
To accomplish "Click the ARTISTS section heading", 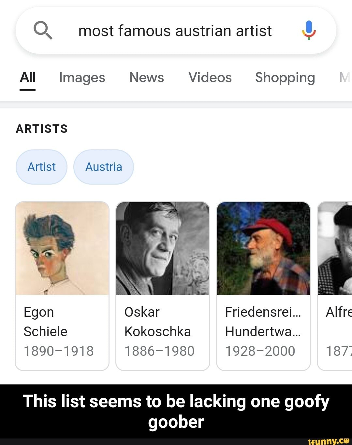I will coord(42,128).
